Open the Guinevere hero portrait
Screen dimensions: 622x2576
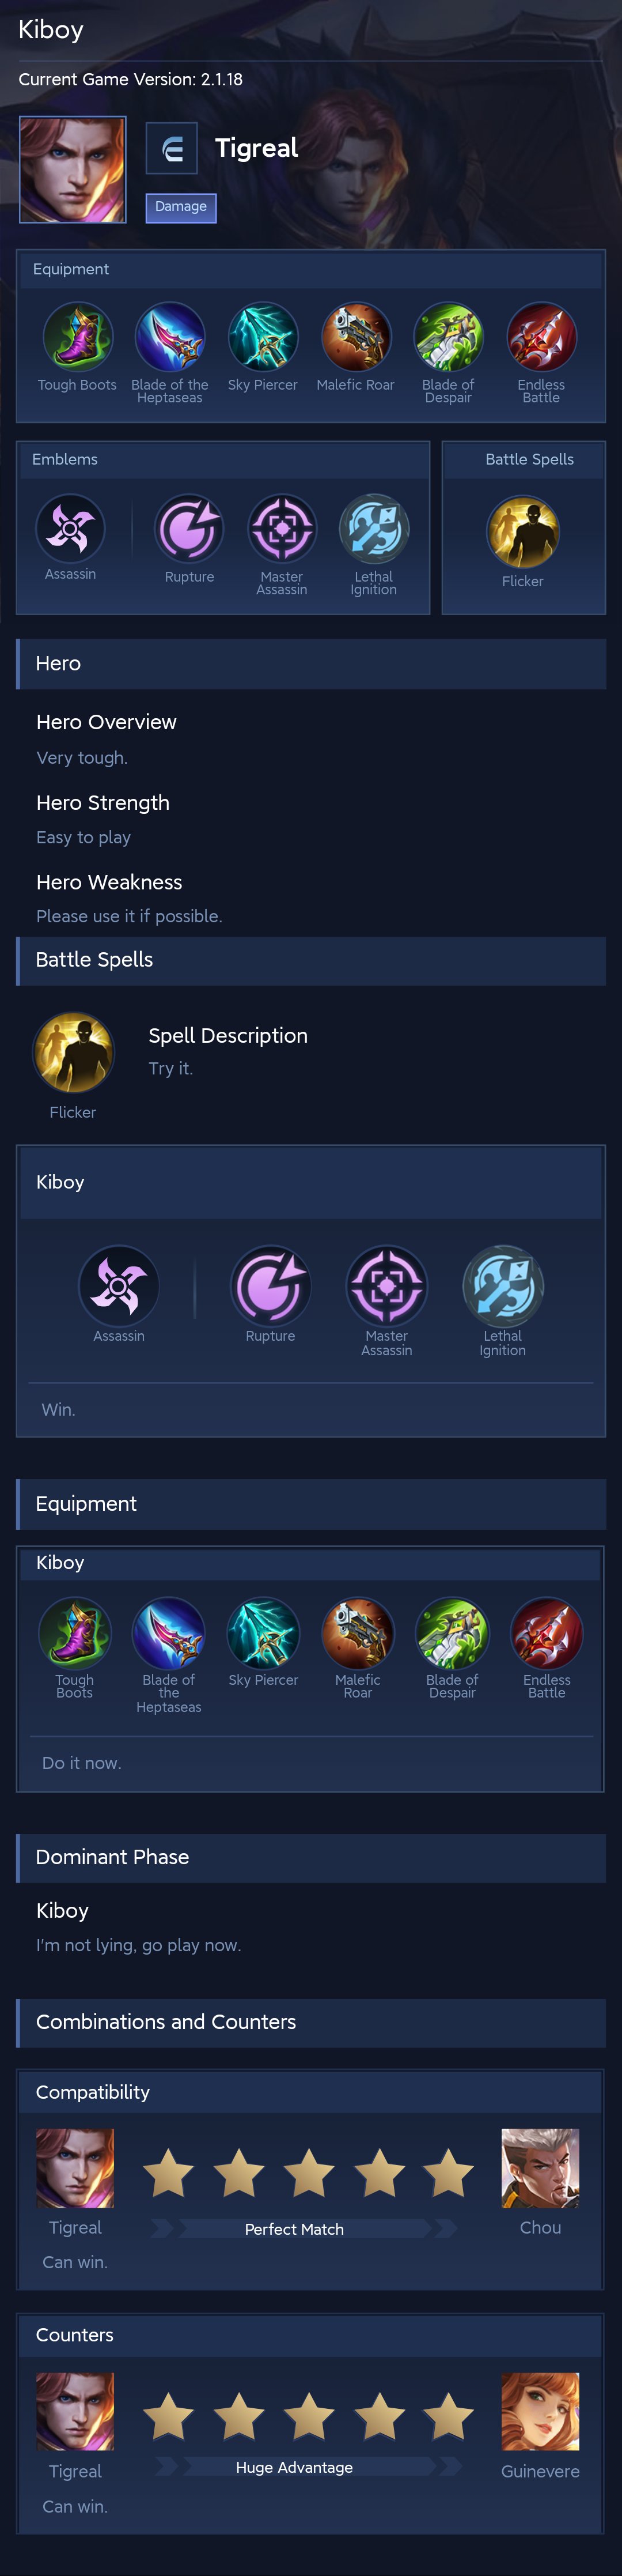coord(540,2411)
